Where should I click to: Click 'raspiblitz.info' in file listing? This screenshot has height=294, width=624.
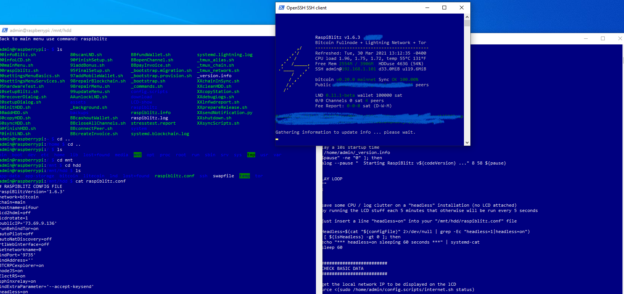point(151,113)
